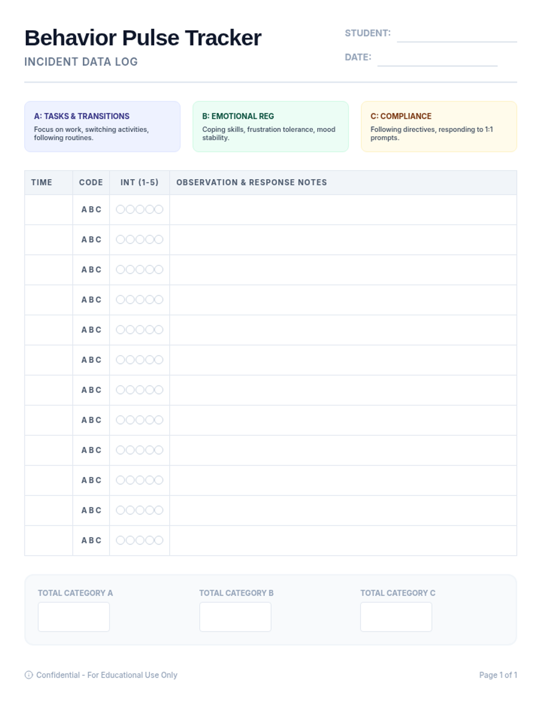
Task: Choose code letter C in last row
Action: click(99, 540)
